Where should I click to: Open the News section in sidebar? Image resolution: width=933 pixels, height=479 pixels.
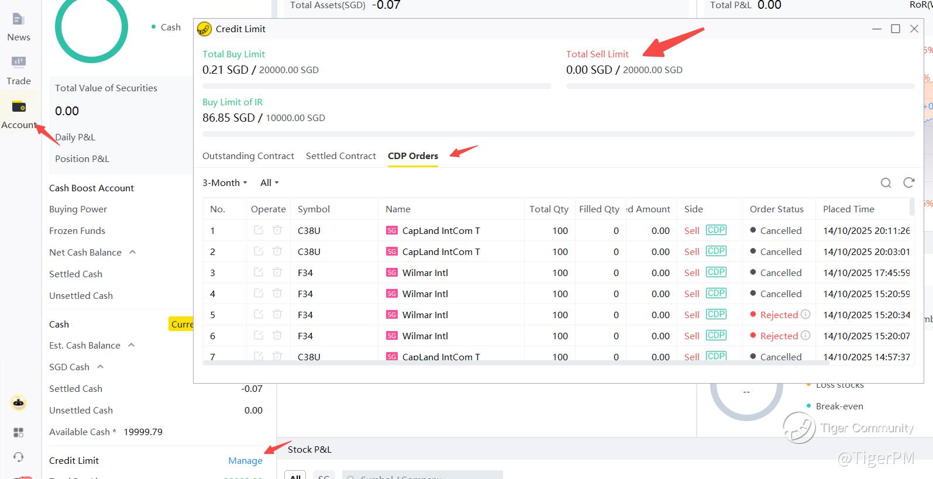pos(18,26)
